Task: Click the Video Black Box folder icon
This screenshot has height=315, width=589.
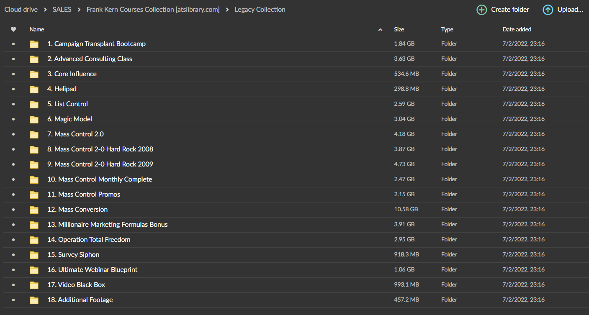Action: (x=34, y=284)
